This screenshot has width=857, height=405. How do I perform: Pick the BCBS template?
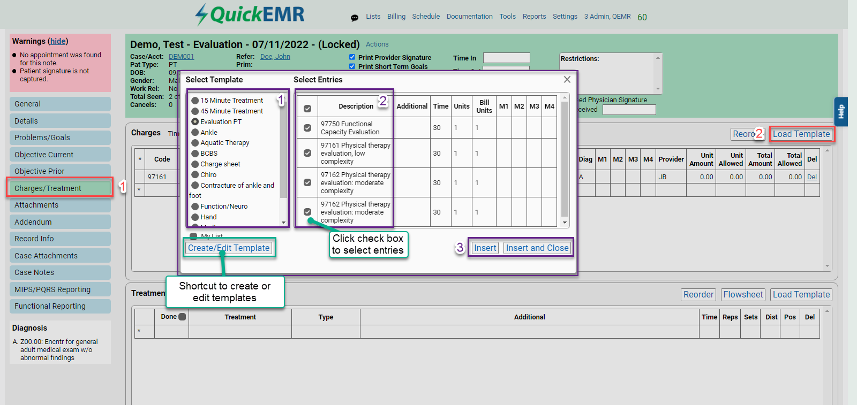(x=195, y=154)
